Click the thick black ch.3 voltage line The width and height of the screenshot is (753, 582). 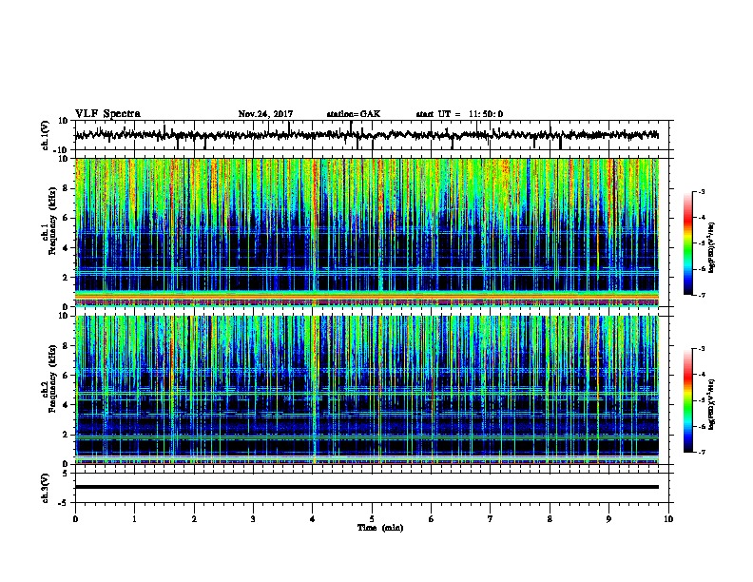367,487
